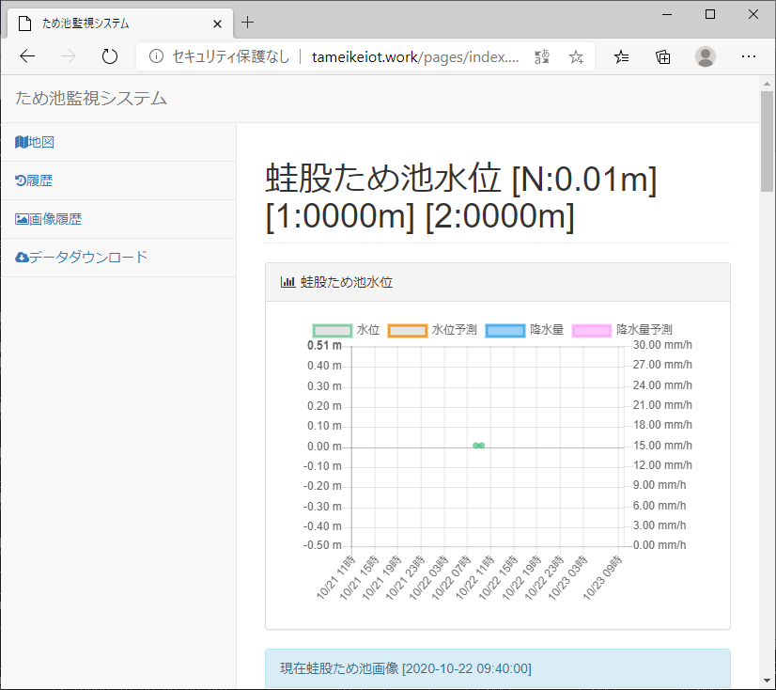Toggle the 降水量予測 pink legend swatch
The image size is (776, 690).
coord(591,330)
